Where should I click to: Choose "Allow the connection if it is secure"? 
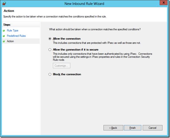[x=50, y=50]
